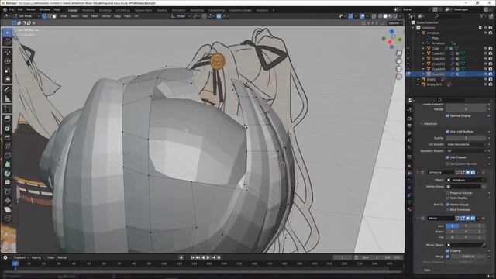The height and width of the screenshot is (279, 496).
Task: Open the Edit Mode dropdown
Action: click(x=26, y=16)
